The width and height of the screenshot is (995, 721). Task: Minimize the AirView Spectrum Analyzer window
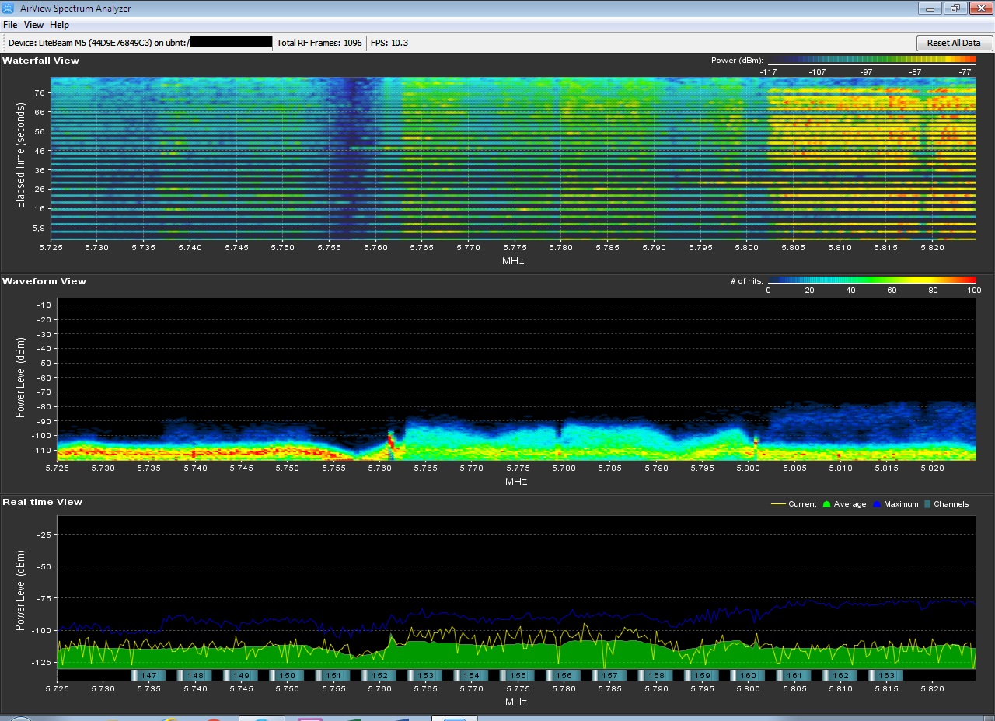(930, 9)
